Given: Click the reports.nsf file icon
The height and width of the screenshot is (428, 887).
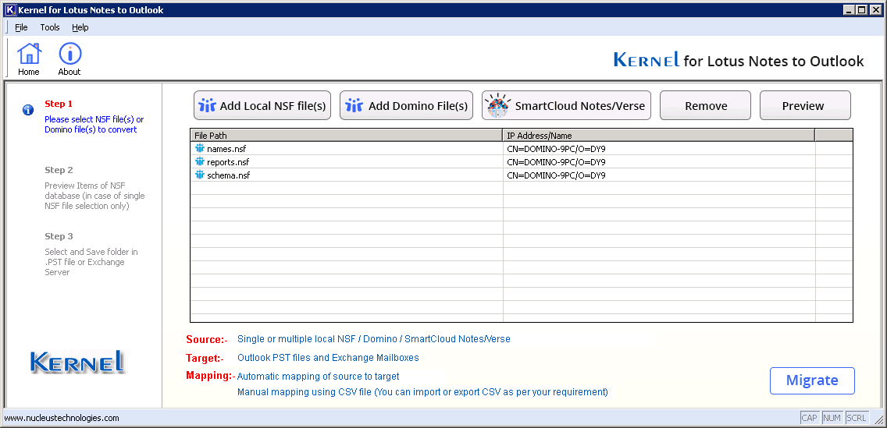Looking at the screenshot, I should pyautogui.click(x=199, y=162).
